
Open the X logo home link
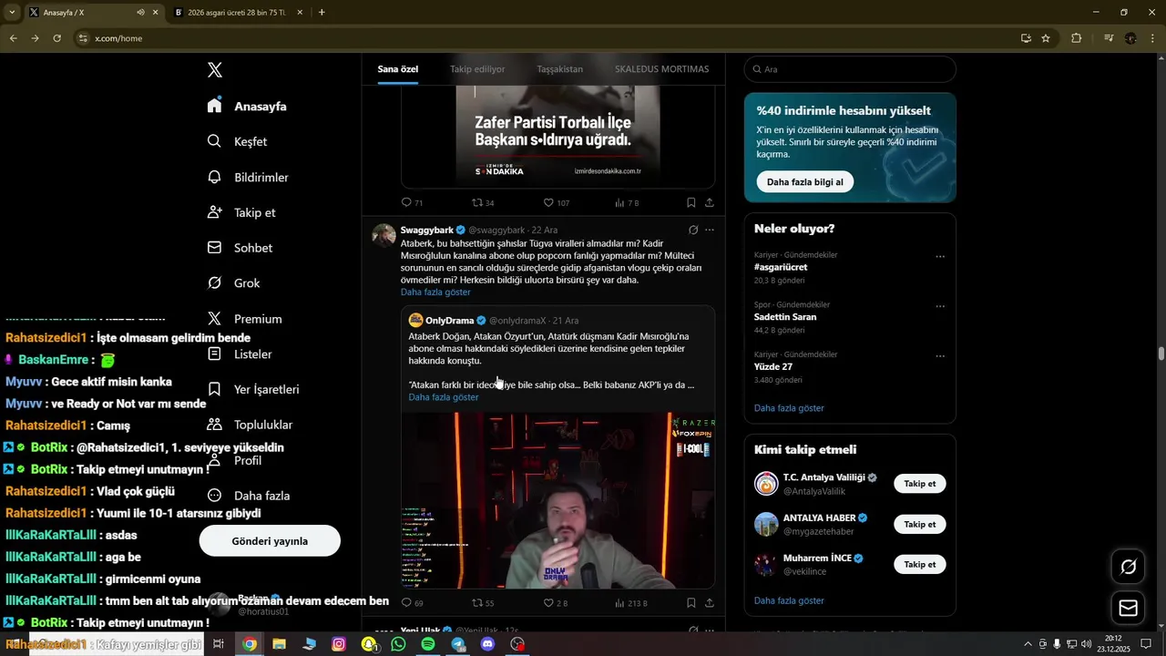tap(215, 70)
